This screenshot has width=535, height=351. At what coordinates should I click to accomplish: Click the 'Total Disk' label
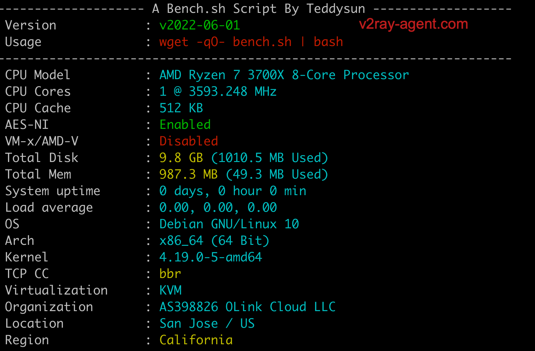[x=42, y=158]
